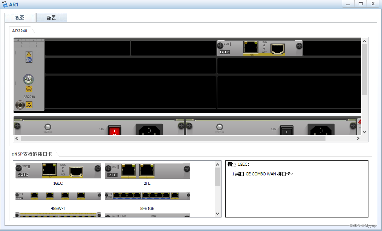The width and height of the screenshot is (382, 231).
Task: Pick the 2FE interface card from list
Action: [147, 171]
